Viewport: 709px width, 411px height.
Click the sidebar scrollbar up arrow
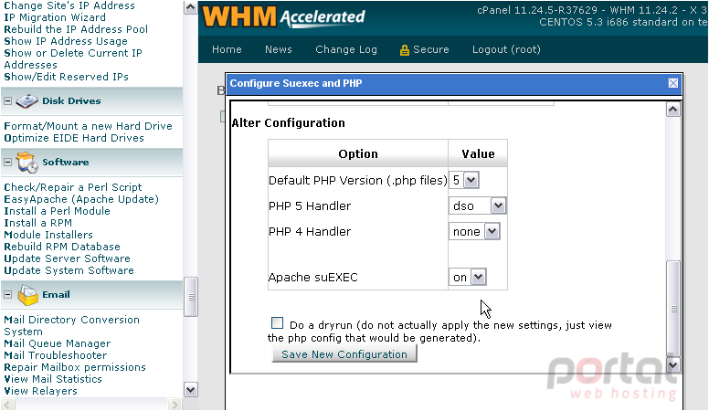click(x=191, y=7)
